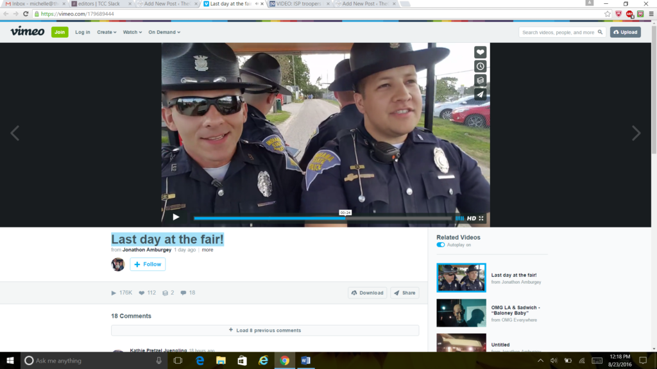
Task: Click the paper plane Share icon on video
Action: [480, 94]
